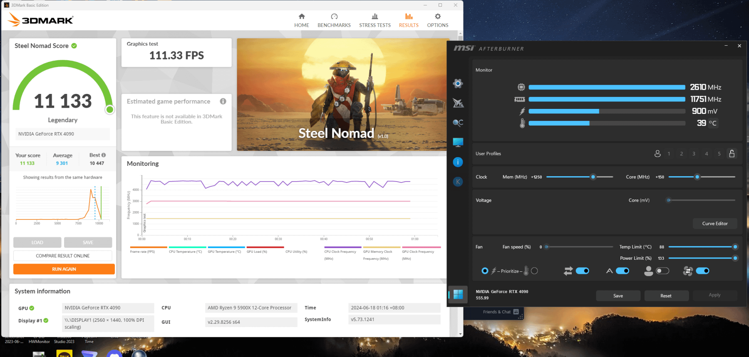Click the 3DMark logo

click(x=40, y=20)
